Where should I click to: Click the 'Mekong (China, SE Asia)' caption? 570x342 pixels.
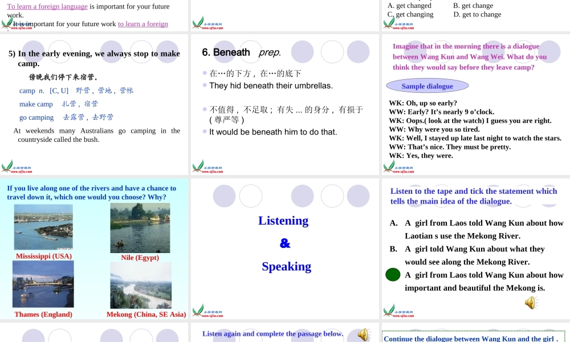(146, 315)
